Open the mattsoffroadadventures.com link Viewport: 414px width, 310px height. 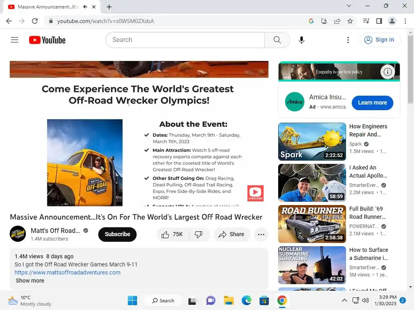point(68,272)
